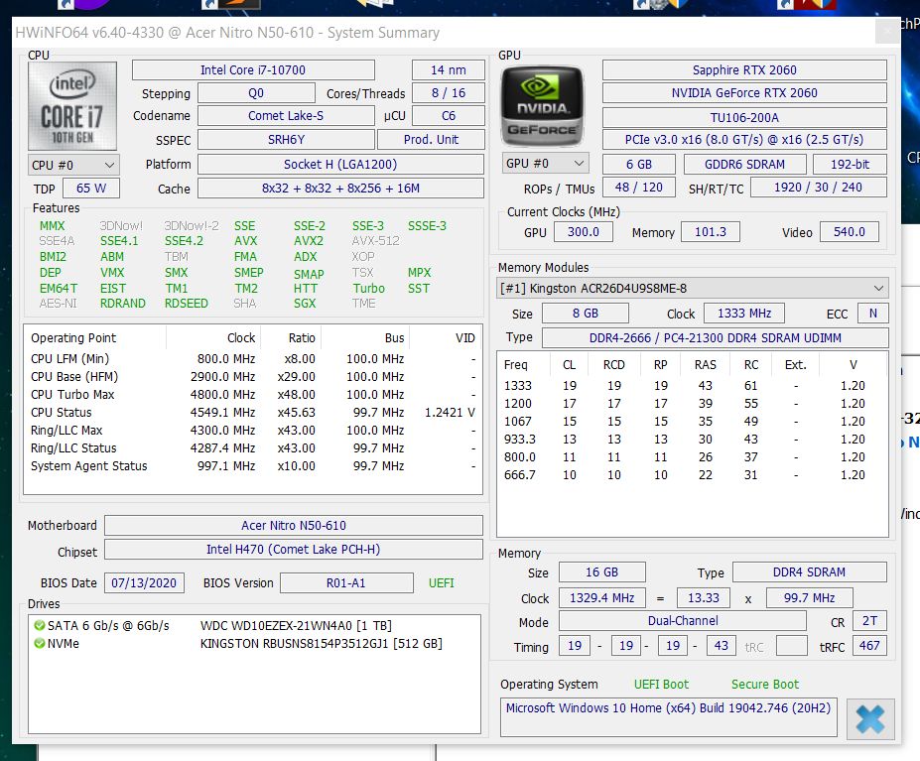
Task: Click the Acer Nitro N50-610 motherboard field
Action: (x=294, y=525)
